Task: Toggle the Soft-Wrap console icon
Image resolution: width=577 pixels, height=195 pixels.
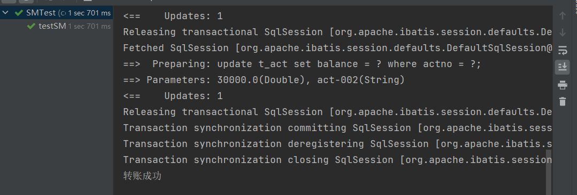Action: pos(562,50)
